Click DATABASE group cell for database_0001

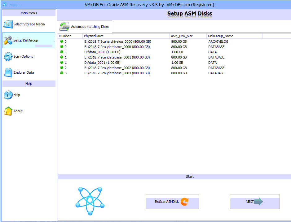(216, 57)
